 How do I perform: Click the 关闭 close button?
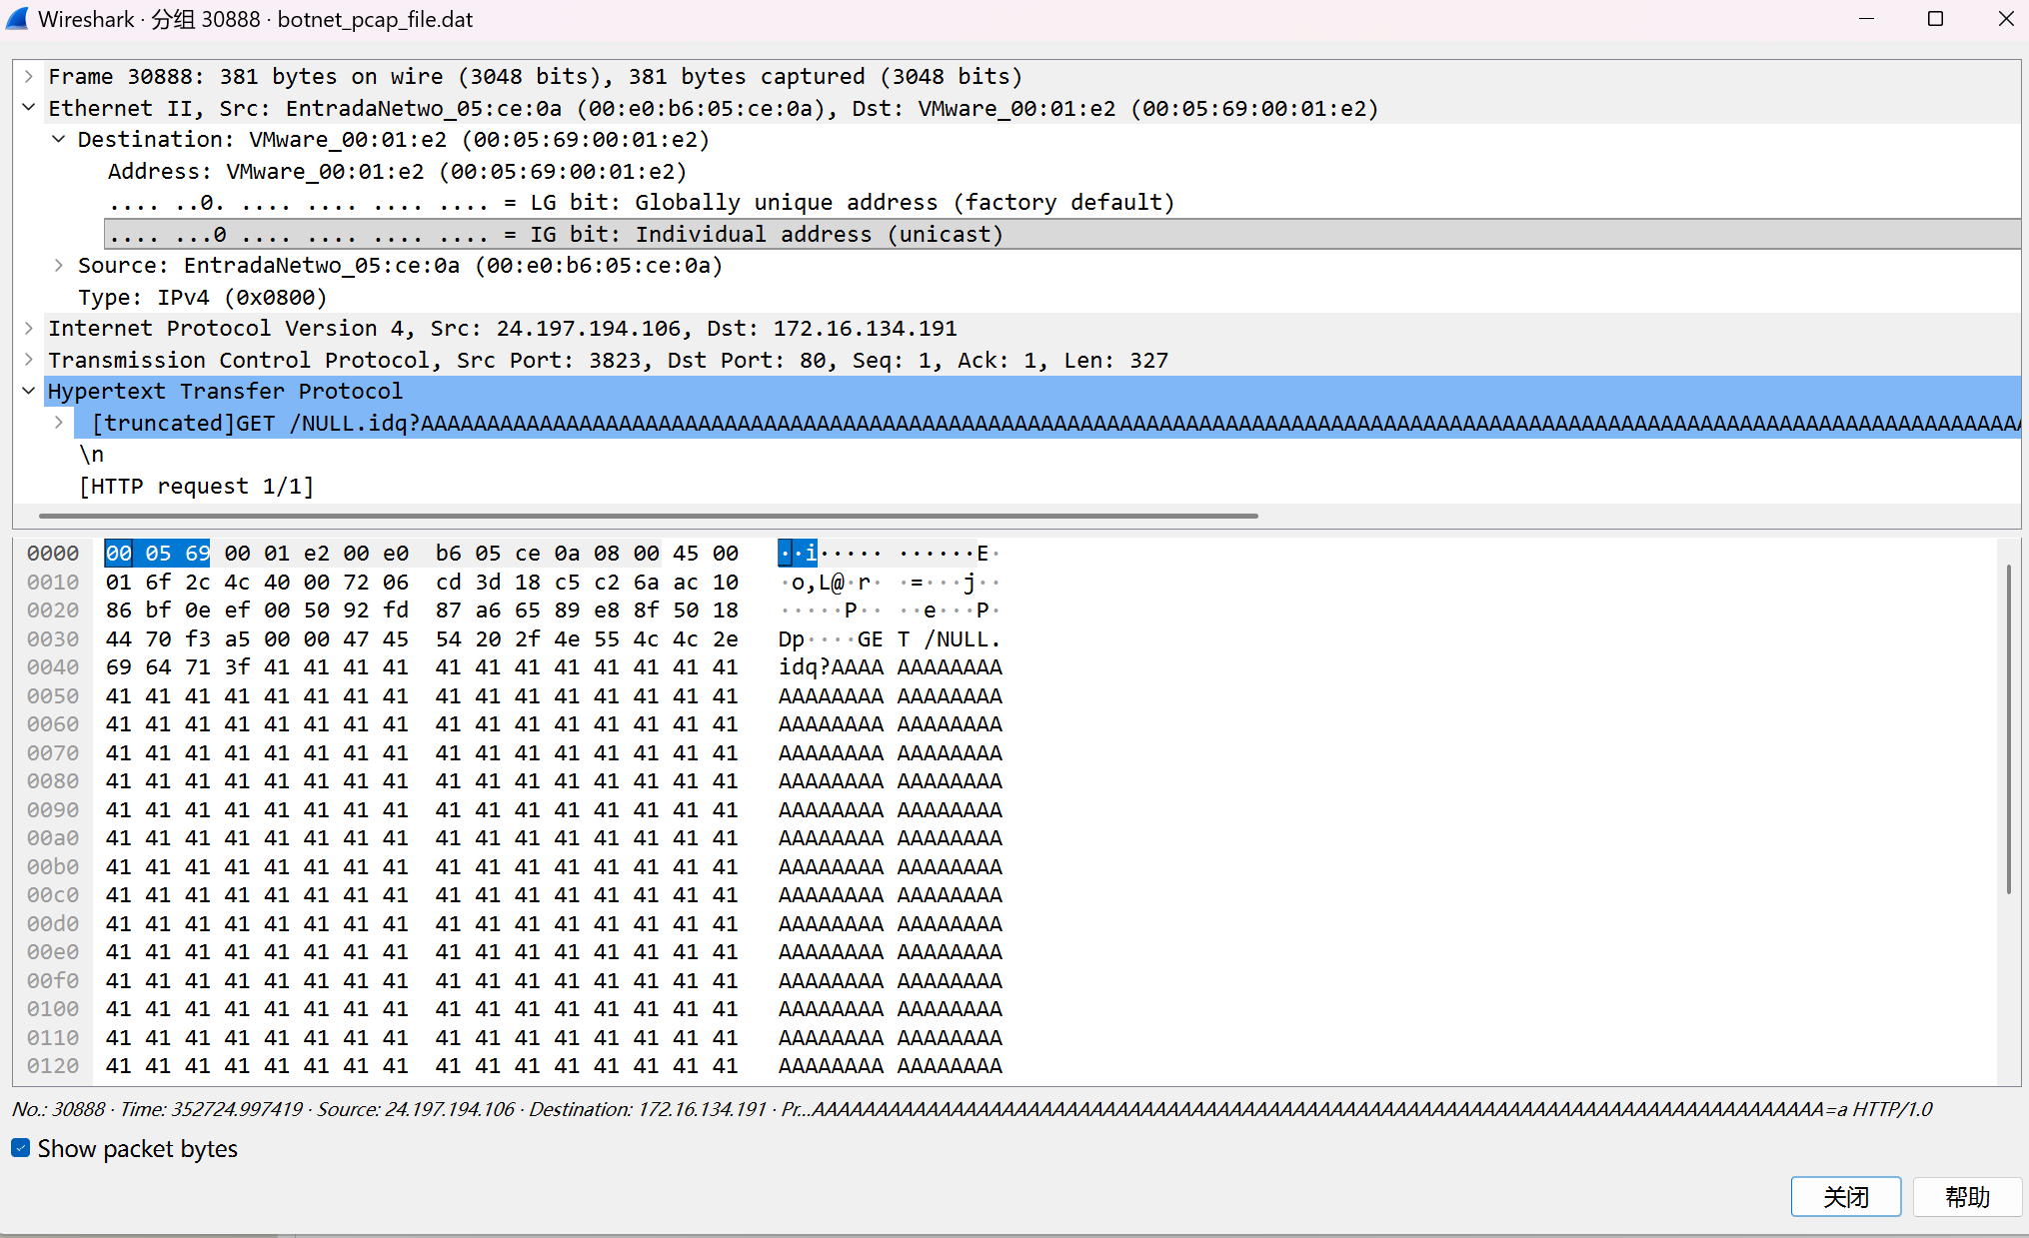1845,1196
